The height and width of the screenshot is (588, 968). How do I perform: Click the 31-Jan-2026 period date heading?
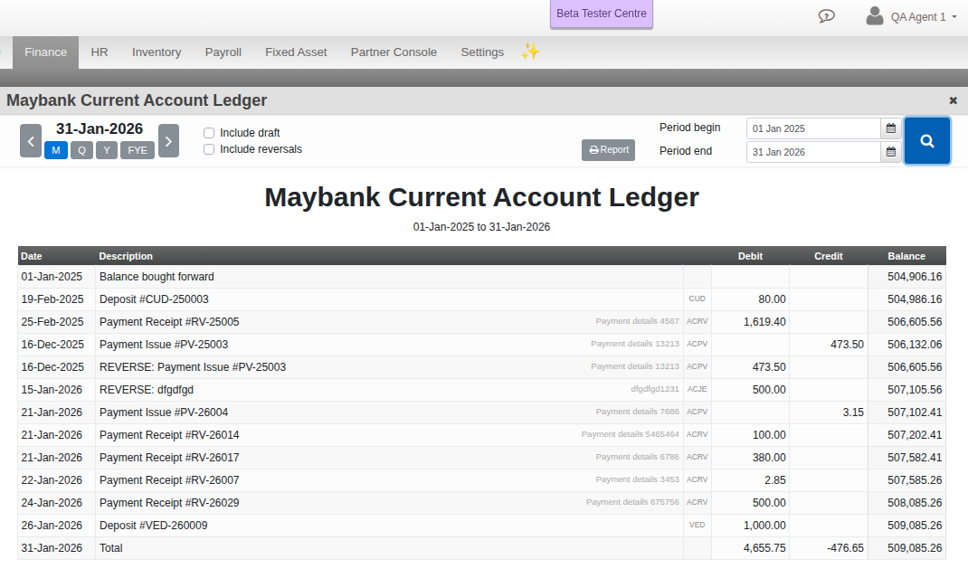pyautogui.click(x=100, y=128)
